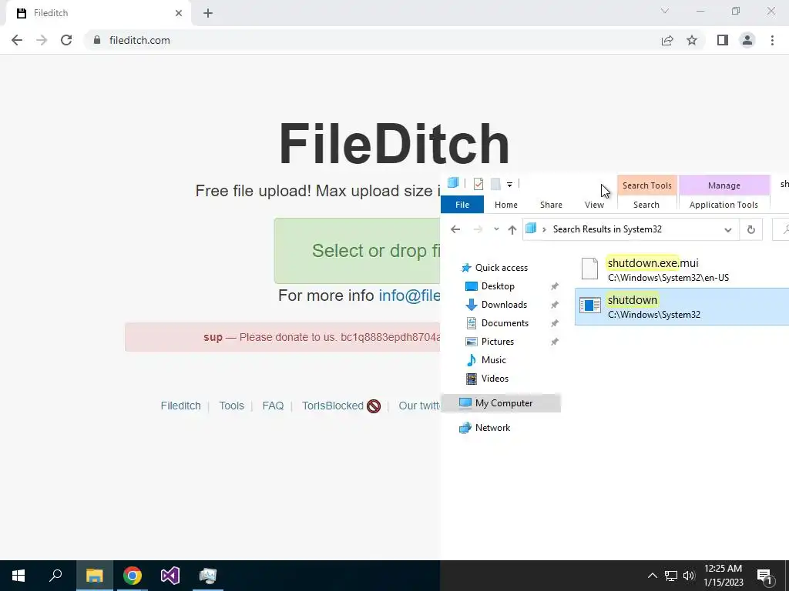Open Visual Studio from taskbar
Viewport: 789px width, 591px height.
tap(170, 576)
